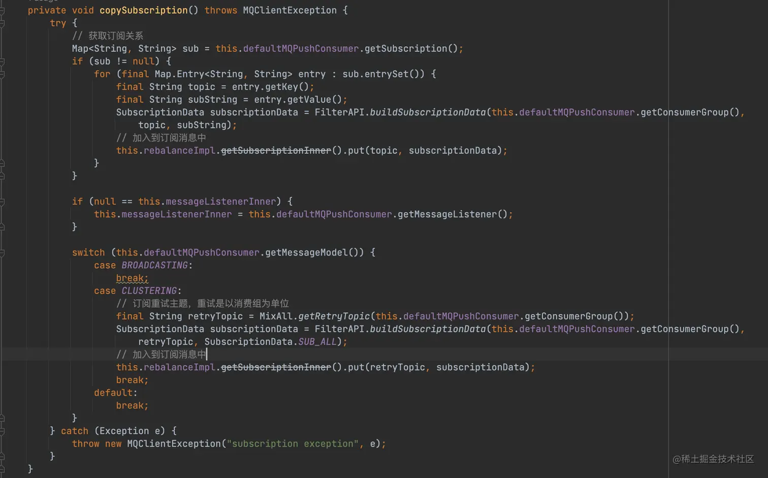Click buildSubscriptionData in the CLUSTERING case

(x=428, y=329)
